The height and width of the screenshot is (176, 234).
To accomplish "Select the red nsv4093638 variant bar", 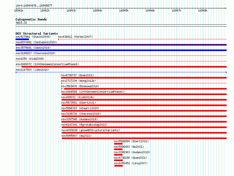I will 144,133.
